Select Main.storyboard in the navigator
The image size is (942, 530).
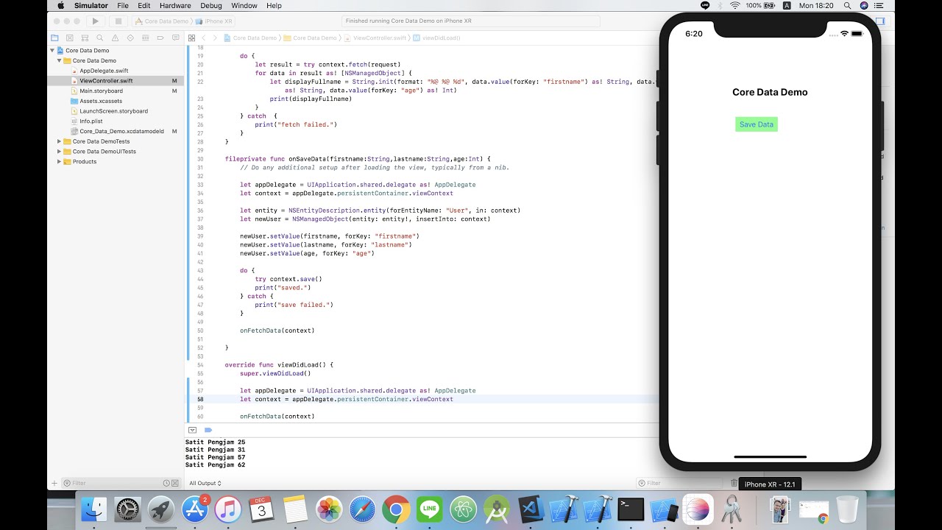[x=101, y=91]
